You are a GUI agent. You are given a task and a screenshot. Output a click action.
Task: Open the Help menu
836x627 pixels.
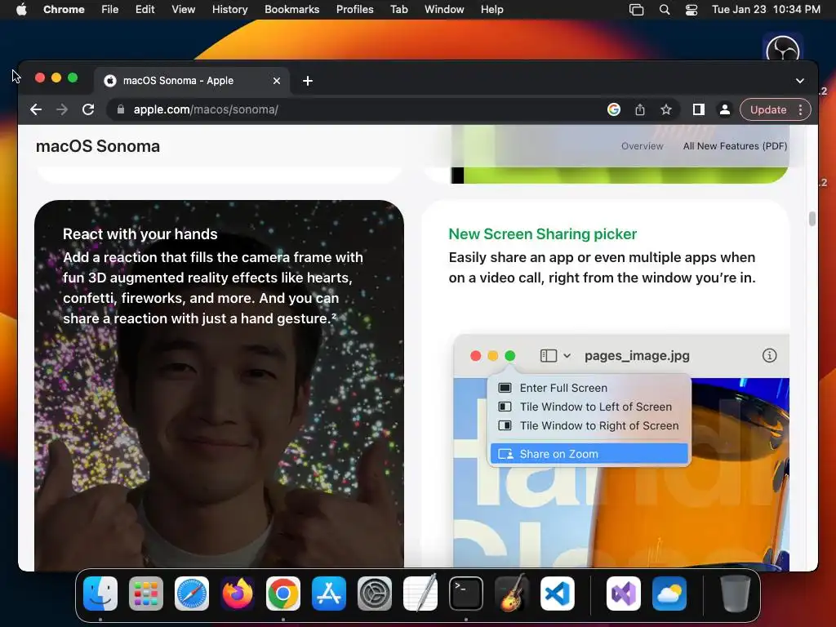[x=491, y=10]
